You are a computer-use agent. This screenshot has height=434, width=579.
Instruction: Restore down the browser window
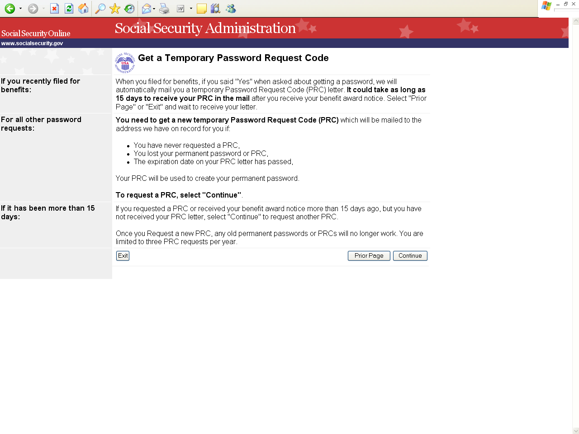click(565, 4)
